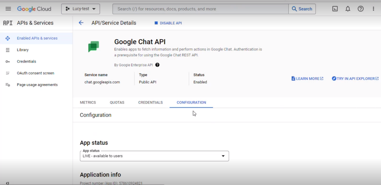Collapse the sidebar with bottom-left arrow
The image size is (381, 185).
tap(7, 183)
